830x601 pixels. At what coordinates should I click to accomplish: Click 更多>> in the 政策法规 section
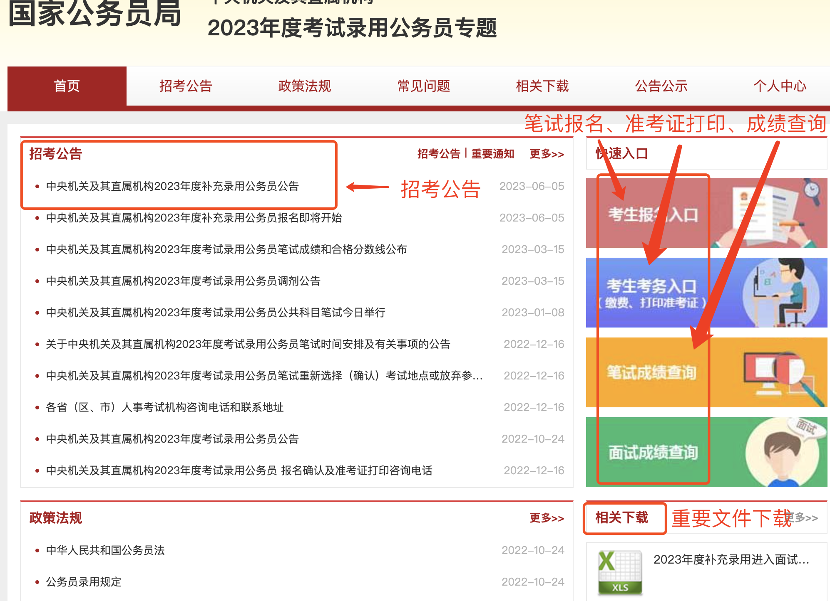pyautogui.click(x=547, y=518)
